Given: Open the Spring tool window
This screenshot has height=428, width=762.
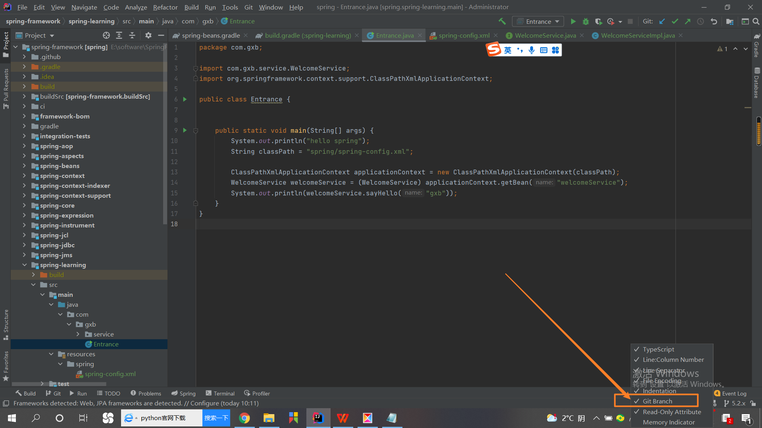Looking at the screenshot, I should (183, 394).
